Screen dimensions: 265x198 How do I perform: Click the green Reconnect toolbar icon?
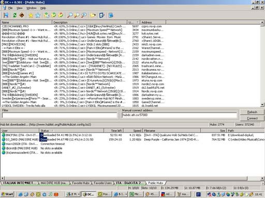coord(14,15)
